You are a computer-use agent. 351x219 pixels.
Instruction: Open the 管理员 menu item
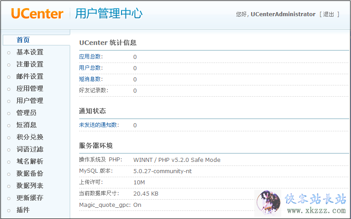(x=27, y=112)
